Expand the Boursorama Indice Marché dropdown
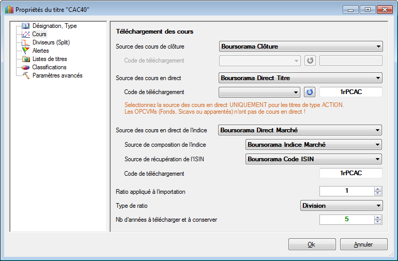This screenshot has height=261, width=398. tap(314, 145)
